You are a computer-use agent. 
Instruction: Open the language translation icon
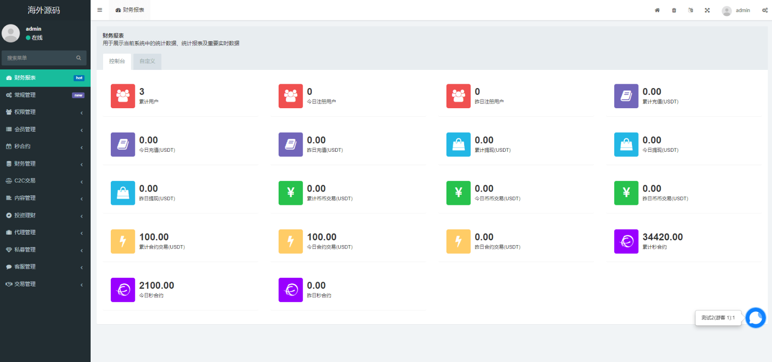pyautogui.click(x=690, y=10)
